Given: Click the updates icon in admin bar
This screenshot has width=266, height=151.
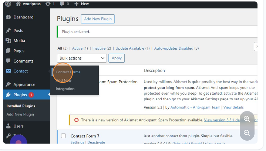Looking at the screenshot, I should (48, 4).
